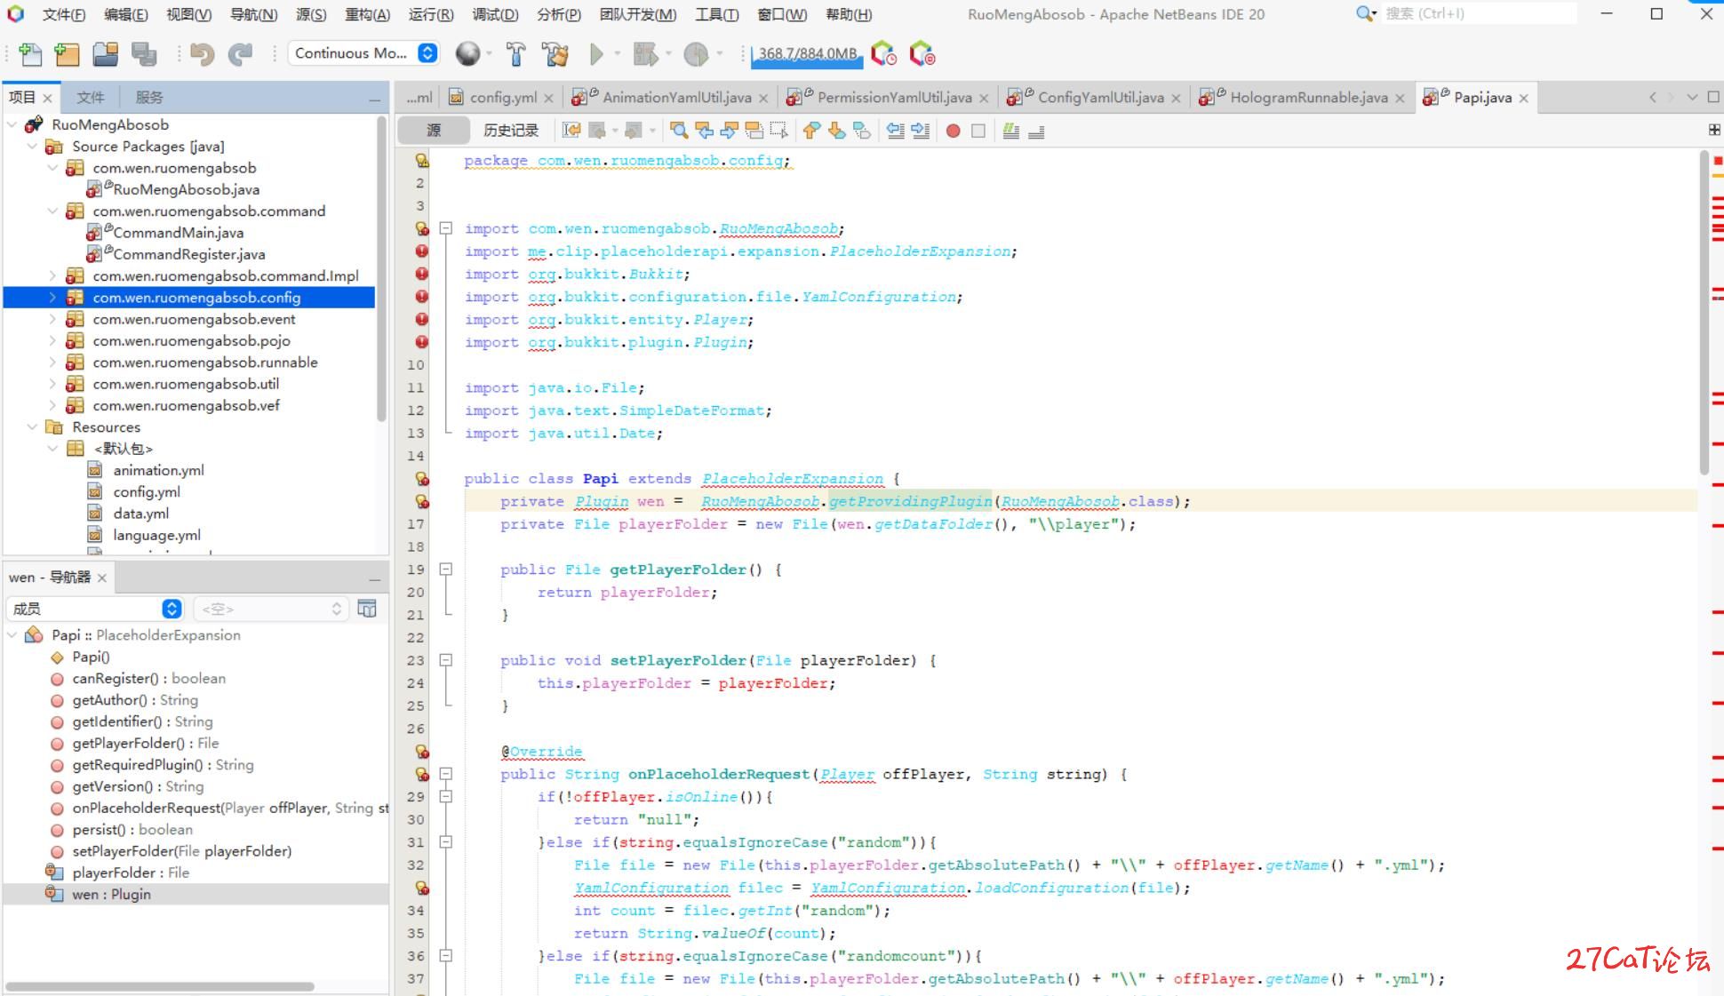
Task: Click the green Run Project play icon
Action: [596, 54]
